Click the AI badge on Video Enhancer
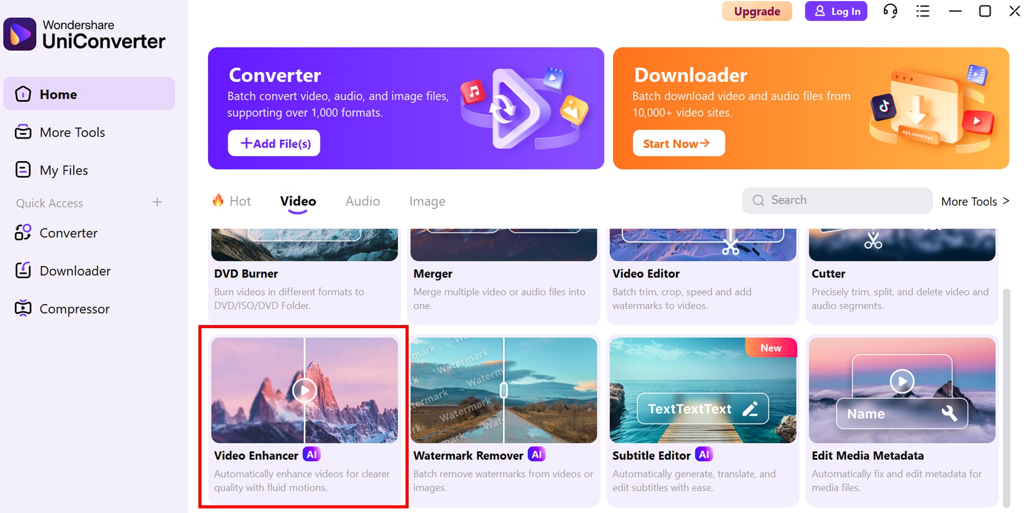This screenshot has width=1028, height=513. pyautogui.click(x=311, y=454)
